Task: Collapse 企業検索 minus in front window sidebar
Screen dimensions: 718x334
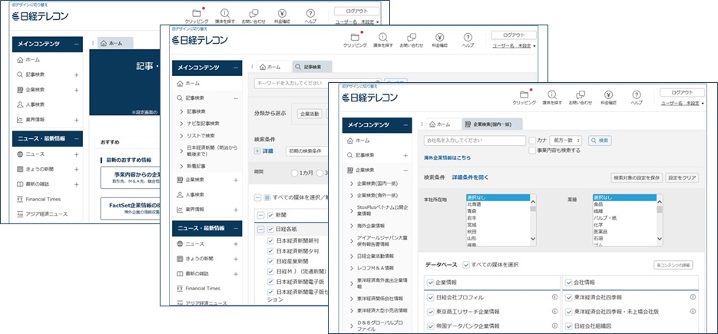Action: (405, 170)
